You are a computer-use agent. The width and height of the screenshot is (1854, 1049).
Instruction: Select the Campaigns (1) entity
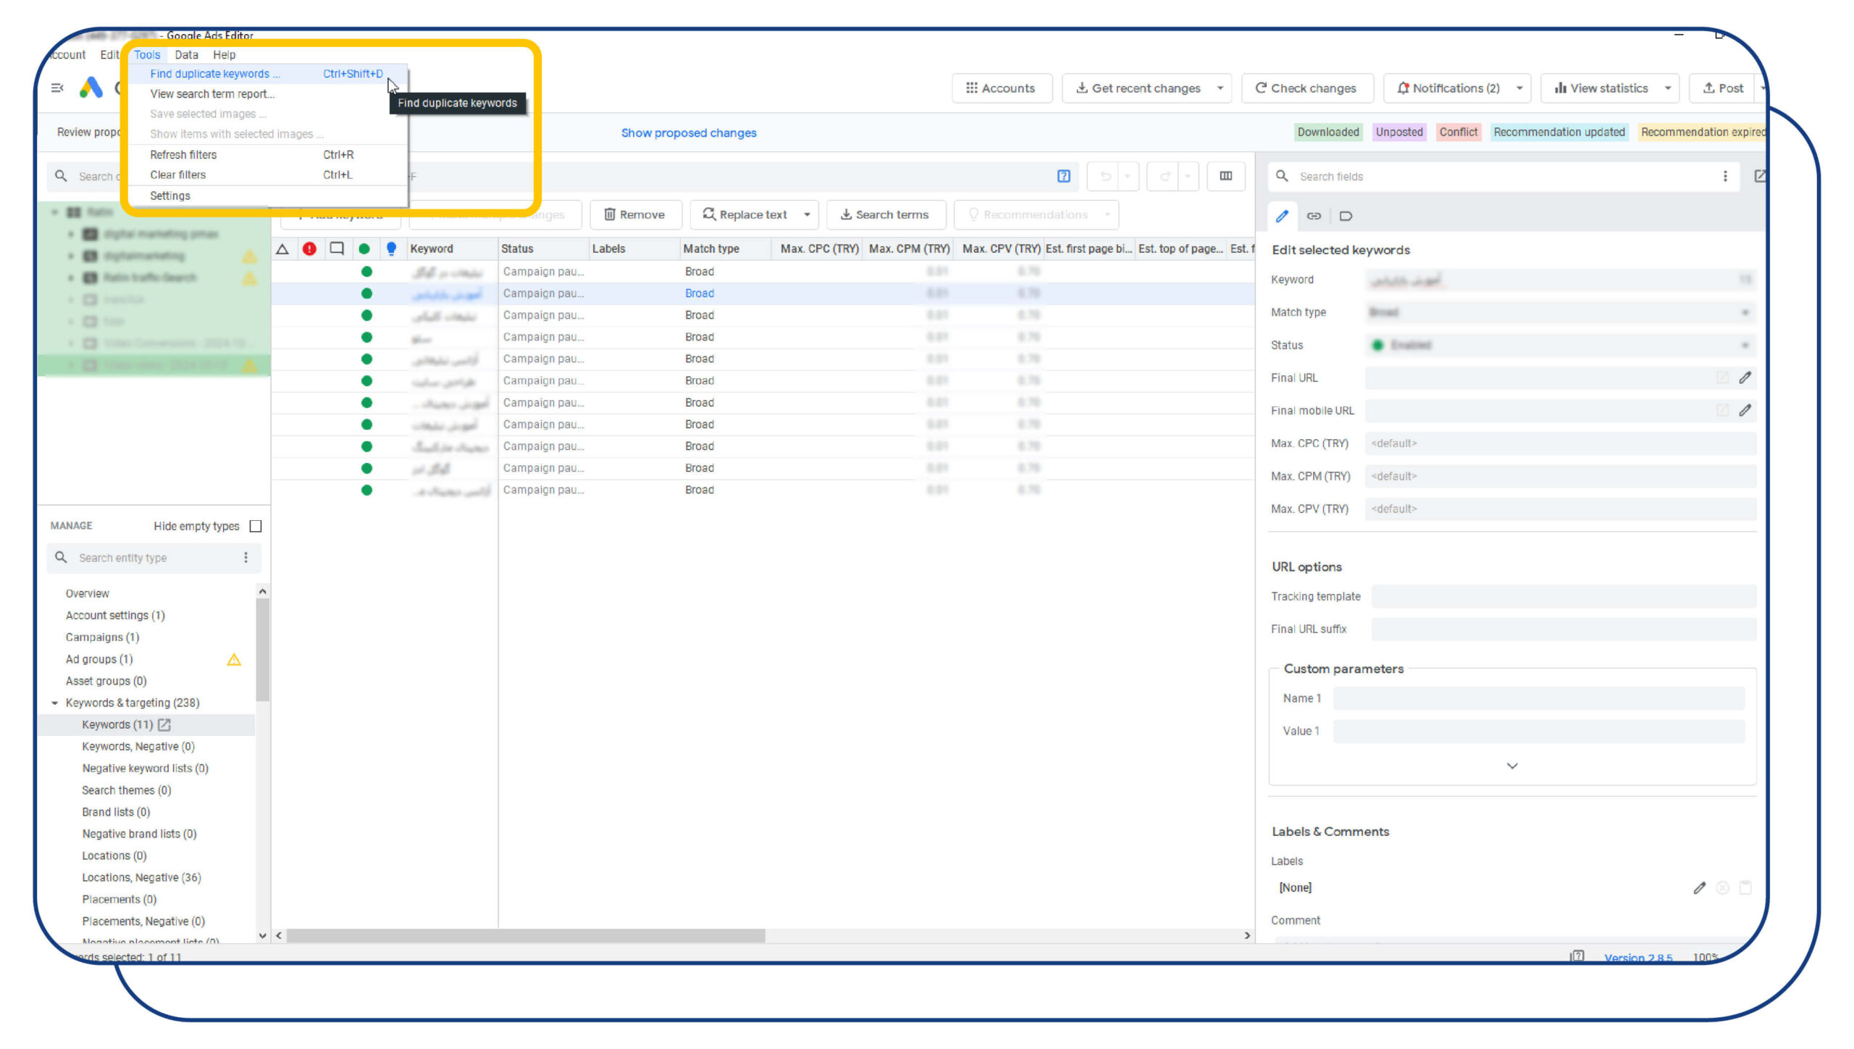click(102, 637)
